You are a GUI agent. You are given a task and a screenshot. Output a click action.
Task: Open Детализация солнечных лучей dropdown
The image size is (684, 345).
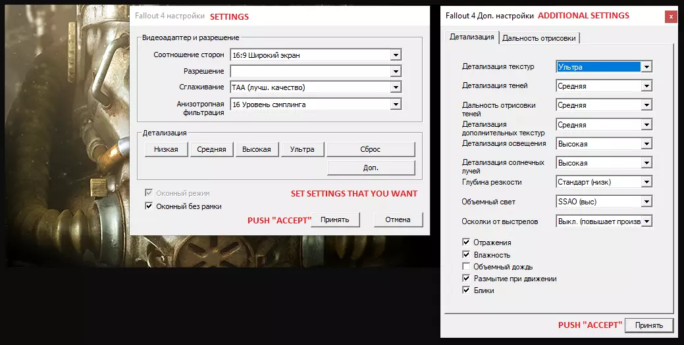(604, 163)
